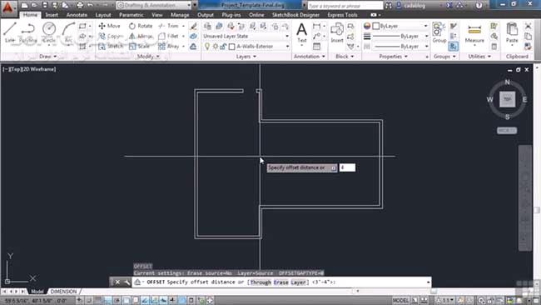541x305 pixels.
Task: Click the Cut icon in Clipboard panel
Action: coord(528,27)
